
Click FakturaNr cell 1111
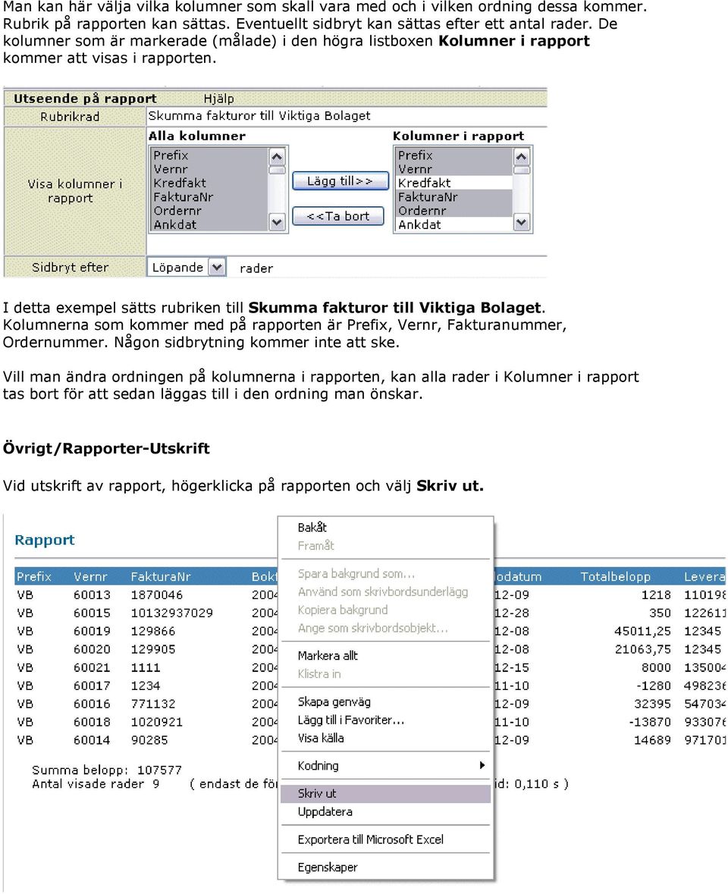coord(146,667)
